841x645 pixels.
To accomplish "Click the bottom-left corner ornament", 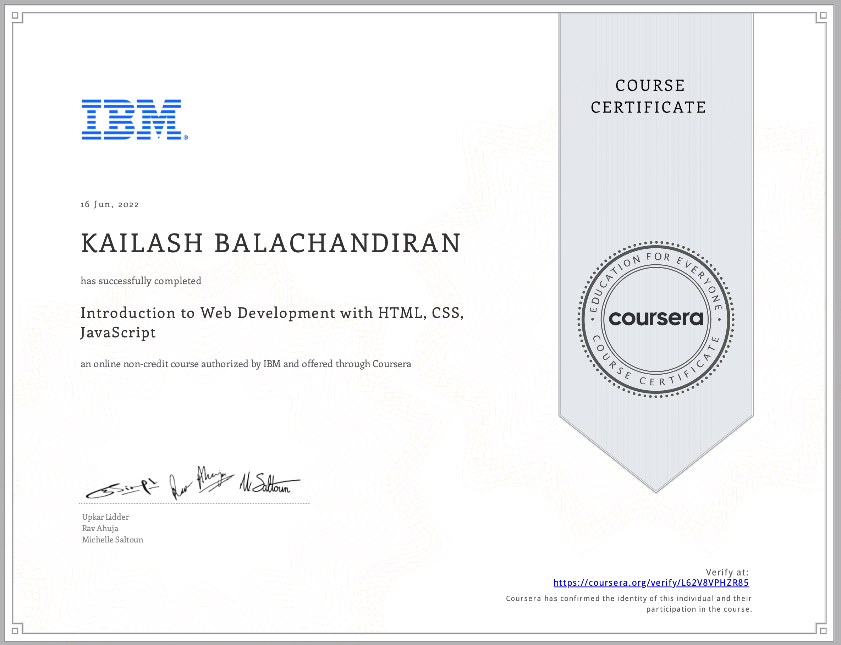I will pyautogui.click(x=15, y=630).
